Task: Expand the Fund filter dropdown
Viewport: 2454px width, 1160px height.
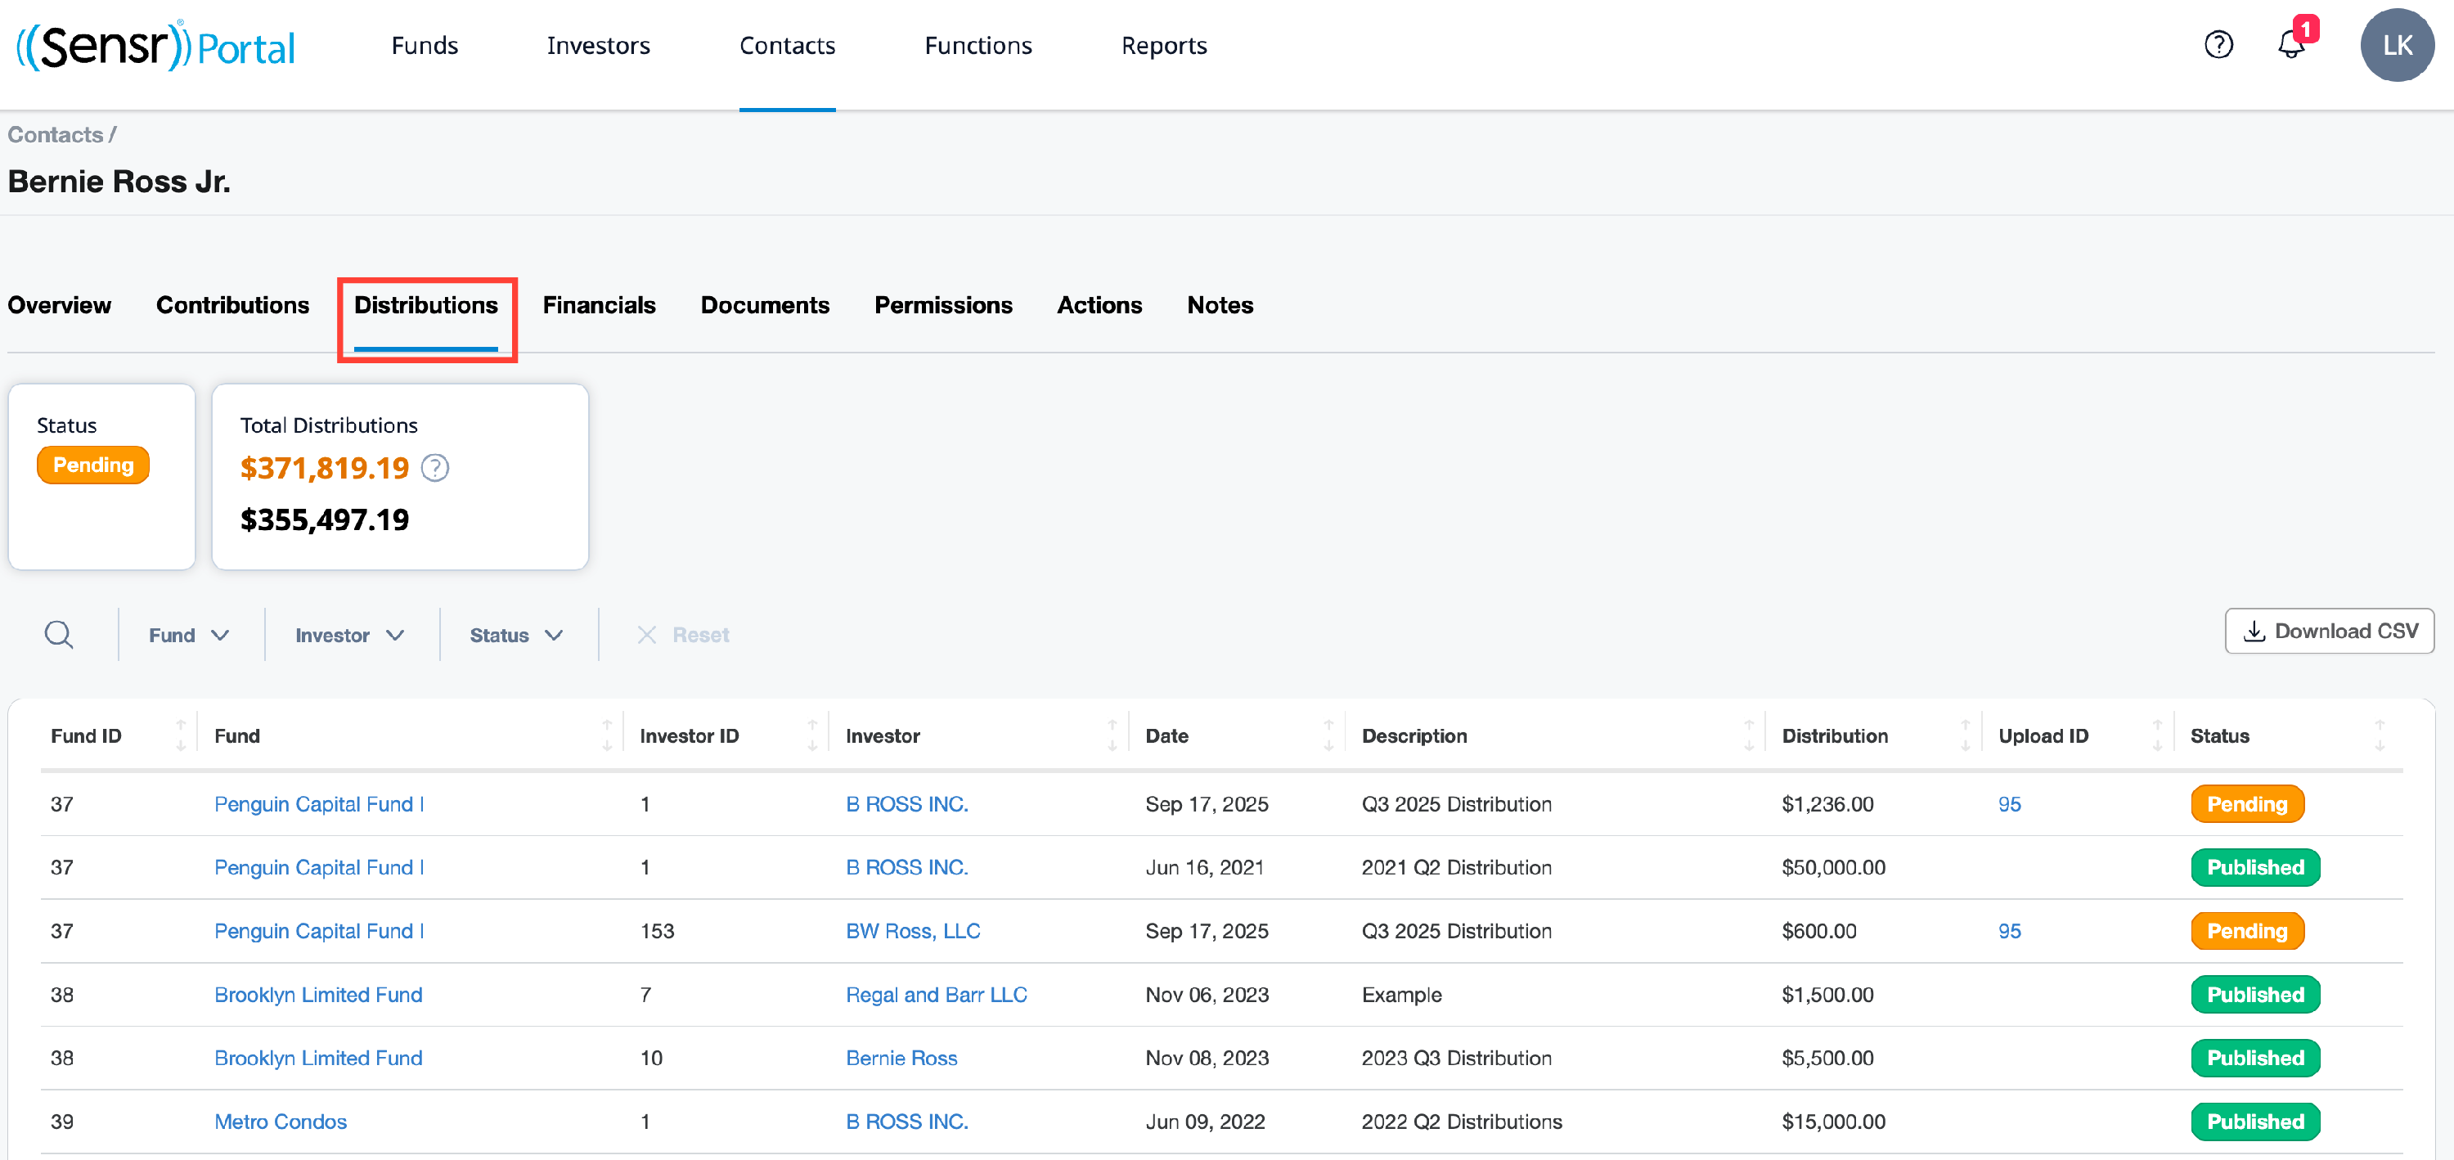Action: [x=189, y=636]
